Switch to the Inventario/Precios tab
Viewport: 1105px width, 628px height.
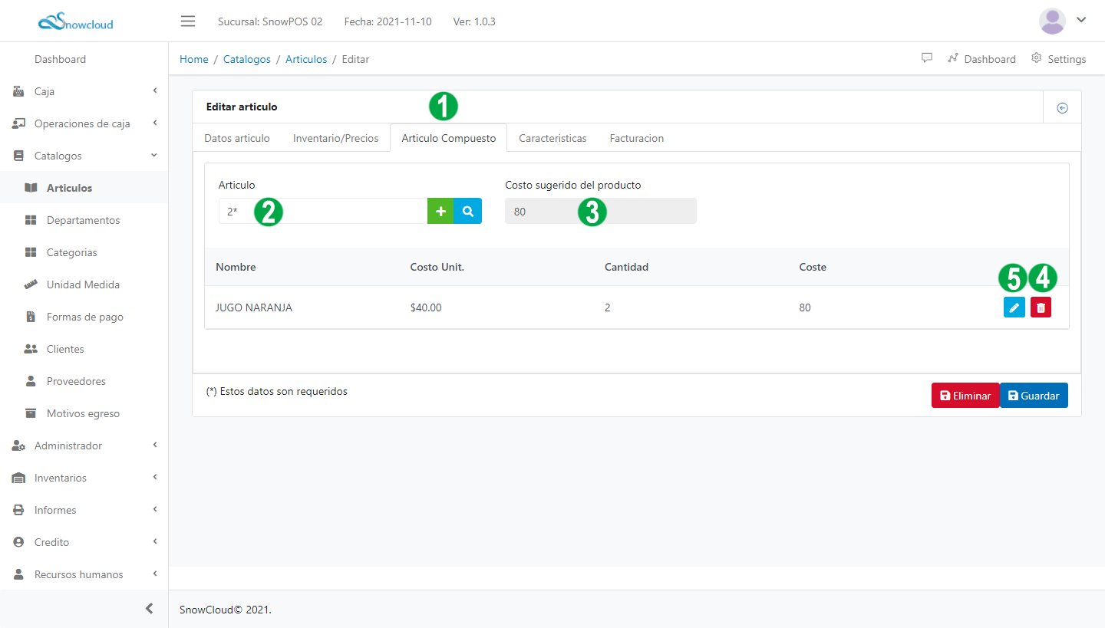[x=335, y=139]
